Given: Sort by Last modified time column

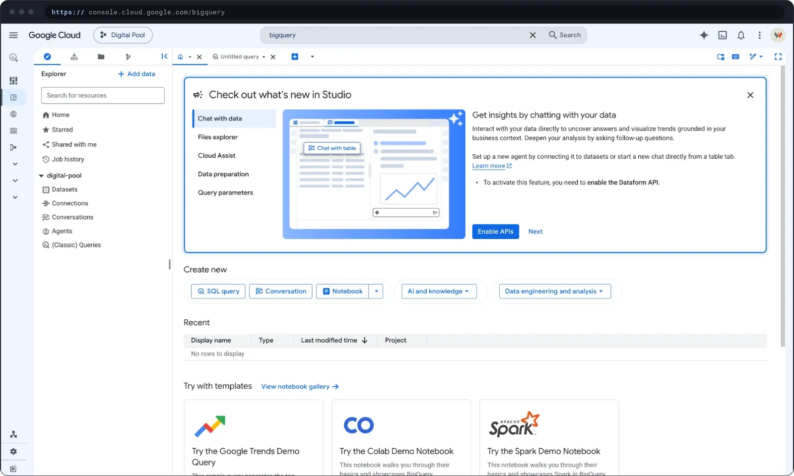Looking at the screenshot, I should pos(334,341).
